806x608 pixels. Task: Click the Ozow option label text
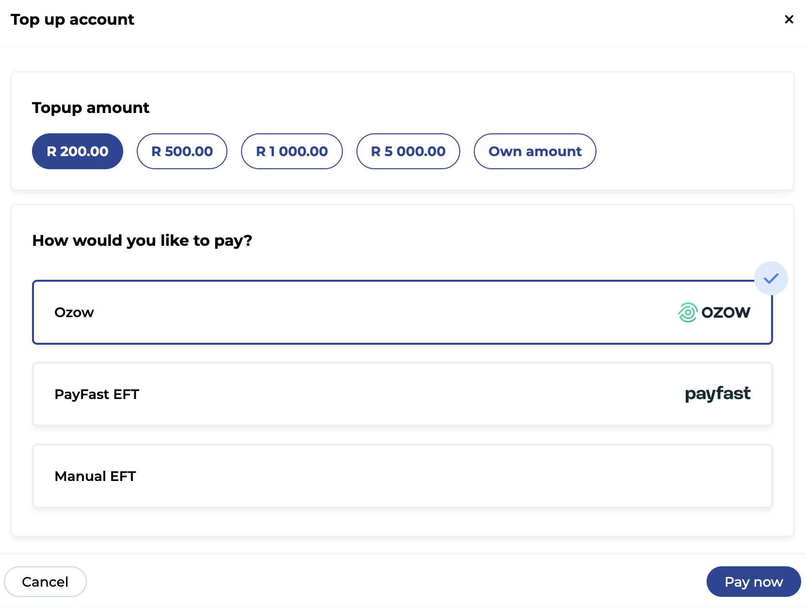74,312
